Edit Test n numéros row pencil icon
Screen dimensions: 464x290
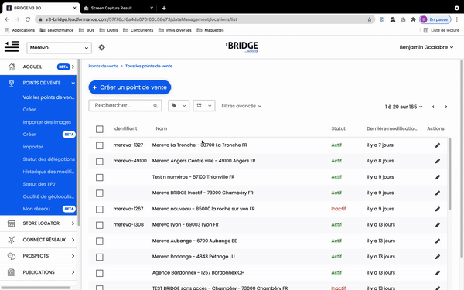438,177
